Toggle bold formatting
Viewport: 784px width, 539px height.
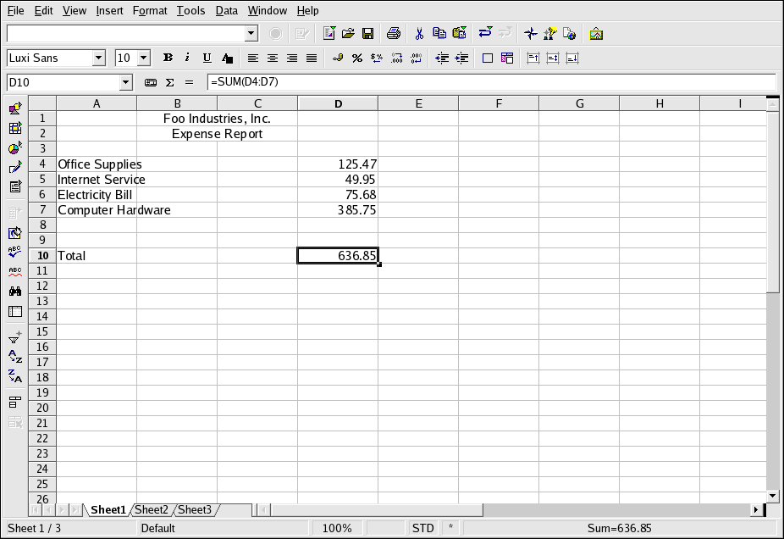click(x=168, y=58)
